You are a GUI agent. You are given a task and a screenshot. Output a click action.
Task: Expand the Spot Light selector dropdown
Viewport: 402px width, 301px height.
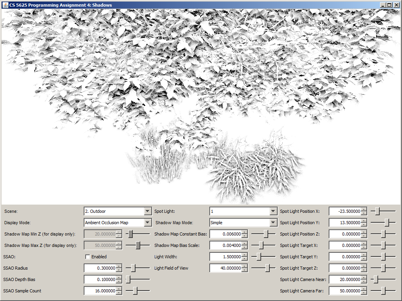point(273,211)
